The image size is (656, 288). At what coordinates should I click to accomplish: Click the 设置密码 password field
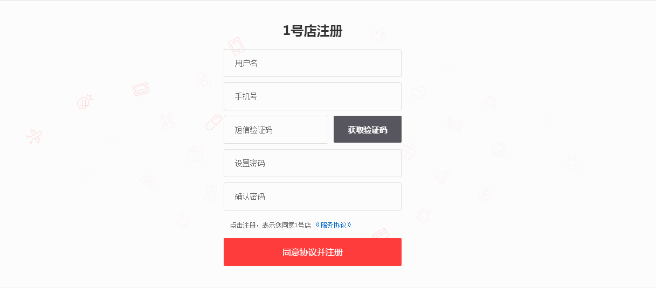[313, 163]
